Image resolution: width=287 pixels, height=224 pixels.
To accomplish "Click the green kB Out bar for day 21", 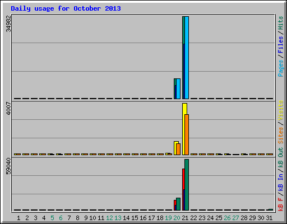I will coord(187,185).
